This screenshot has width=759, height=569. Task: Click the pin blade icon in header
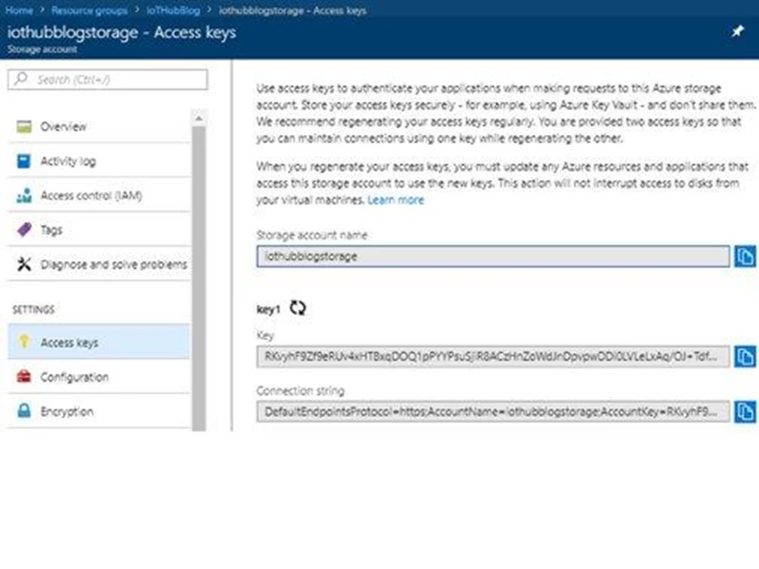pos(737,31)
